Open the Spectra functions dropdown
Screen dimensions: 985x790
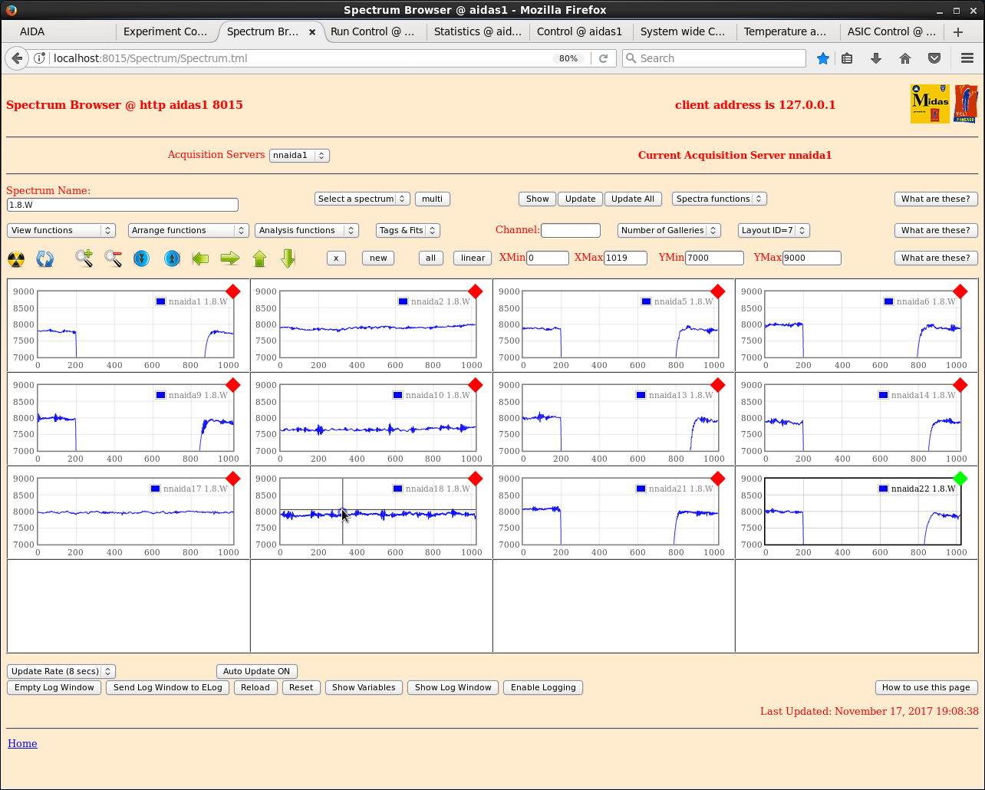pos(720,199)
